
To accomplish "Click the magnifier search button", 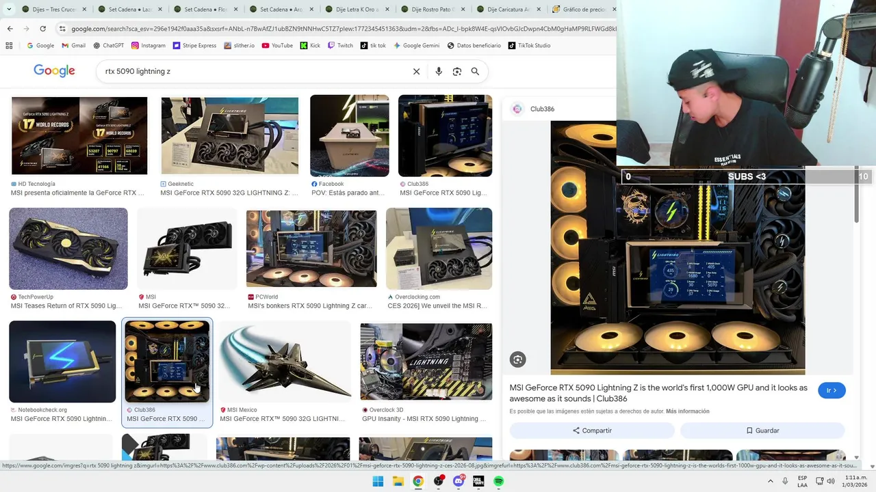I will tap(475, 71).
